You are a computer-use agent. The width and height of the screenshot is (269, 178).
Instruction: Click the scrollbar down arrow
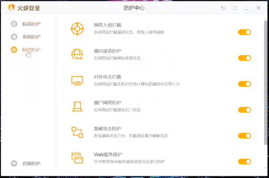pos(266,168)
